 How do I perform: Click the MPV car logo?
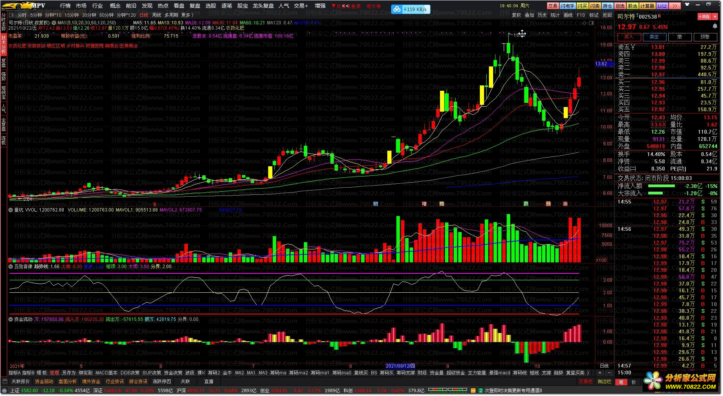pos(24,5)
